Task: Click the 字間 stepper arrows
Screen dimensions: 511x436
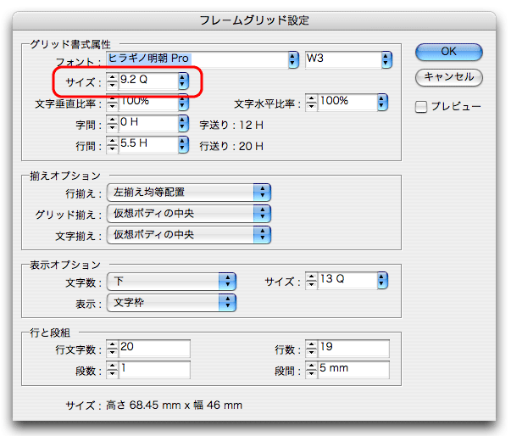Action: click(112, 125)
